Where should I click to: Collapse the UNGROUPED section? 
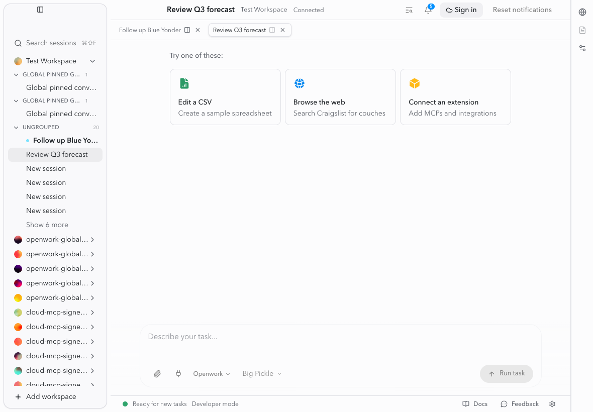(16, 128)
